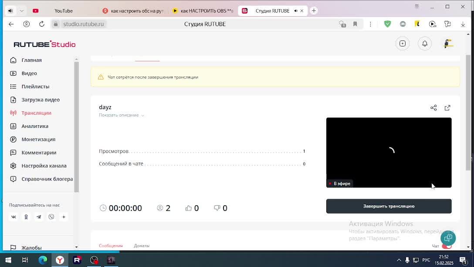Open the RUTUBE app on the taskbar

tap(77, 260)
